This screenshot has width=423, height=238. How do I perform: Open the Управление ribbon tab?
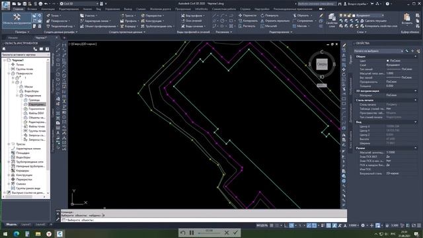(112, 9)
